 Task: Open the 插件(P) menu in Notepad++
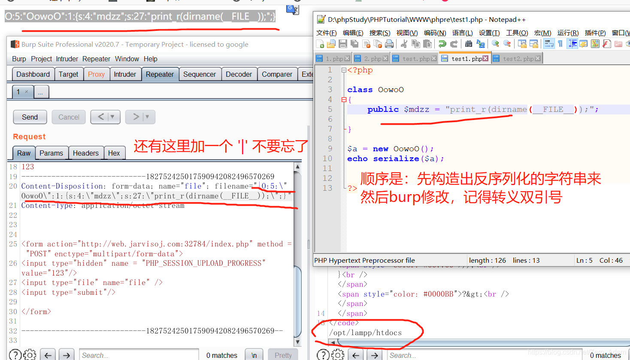(595, 33)
